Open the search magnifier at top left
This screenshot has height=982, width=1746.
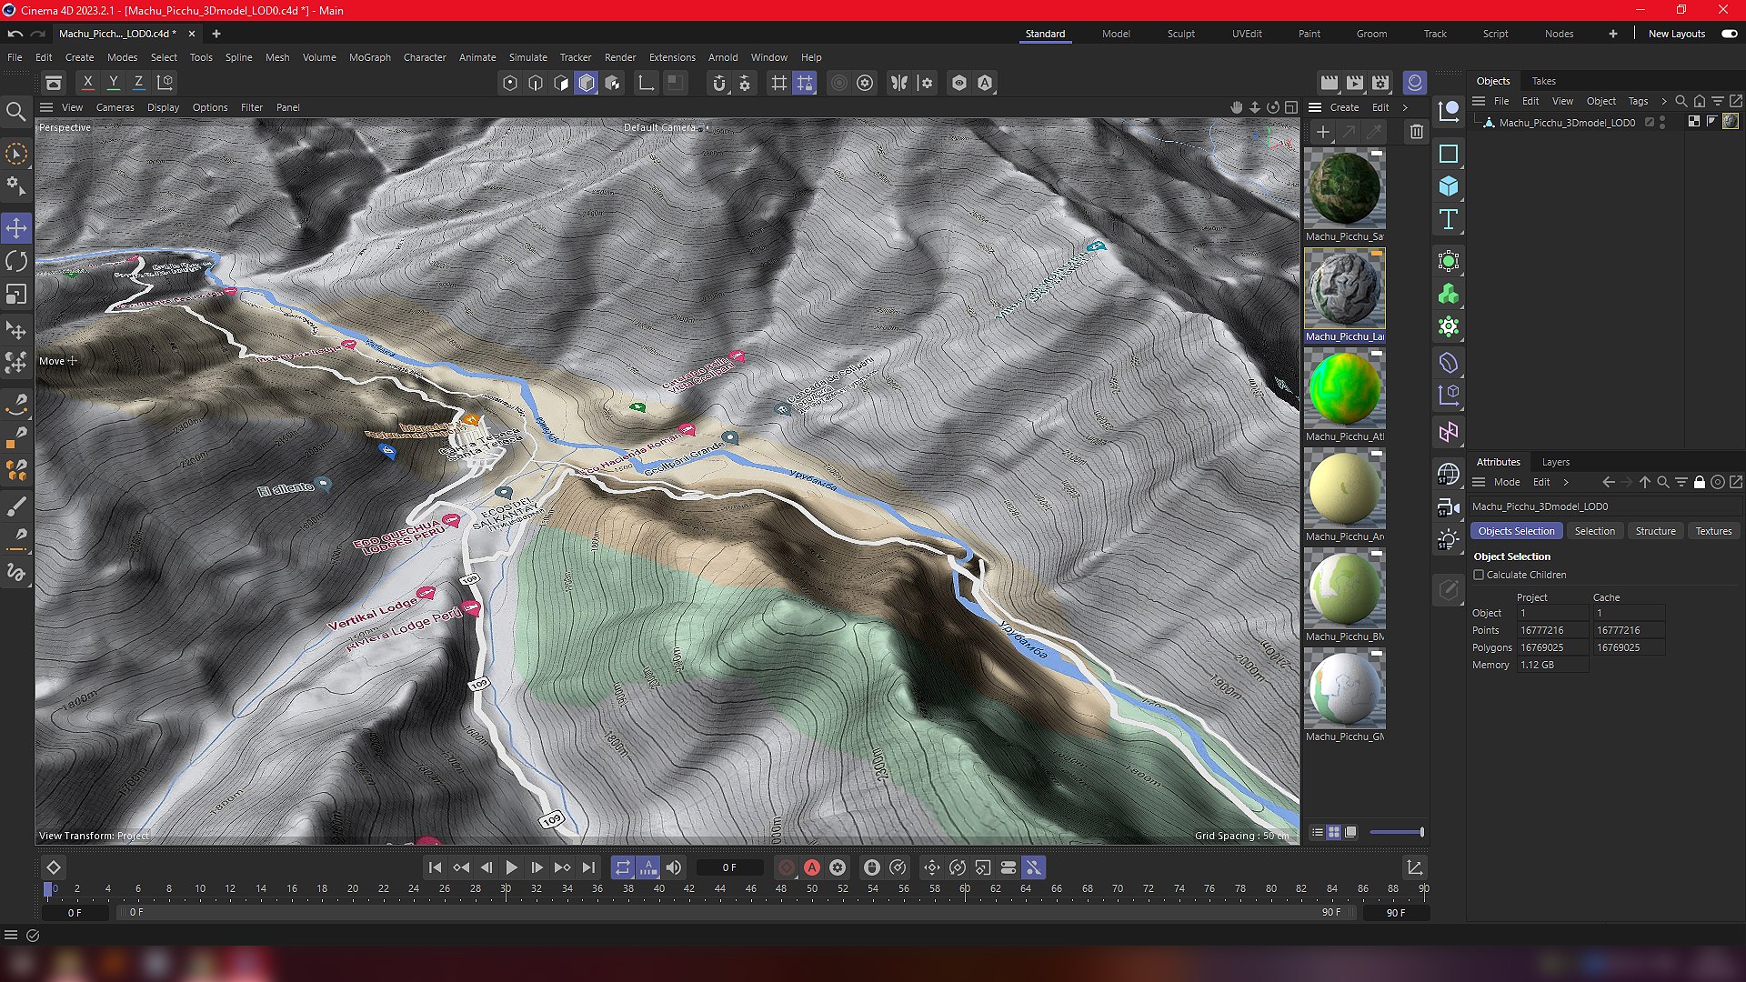(x=15, y=112)
